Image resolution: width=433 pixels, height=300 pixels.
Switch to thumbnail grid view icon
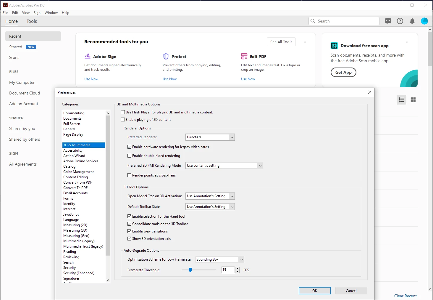(413, 100)
